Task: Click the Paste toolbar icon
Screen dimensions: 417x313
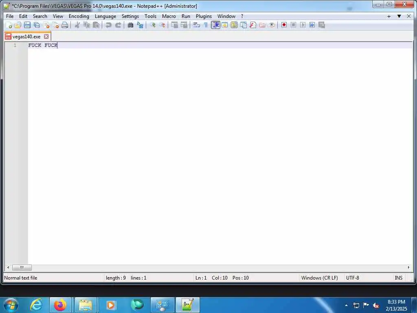Action: [96, 25]
